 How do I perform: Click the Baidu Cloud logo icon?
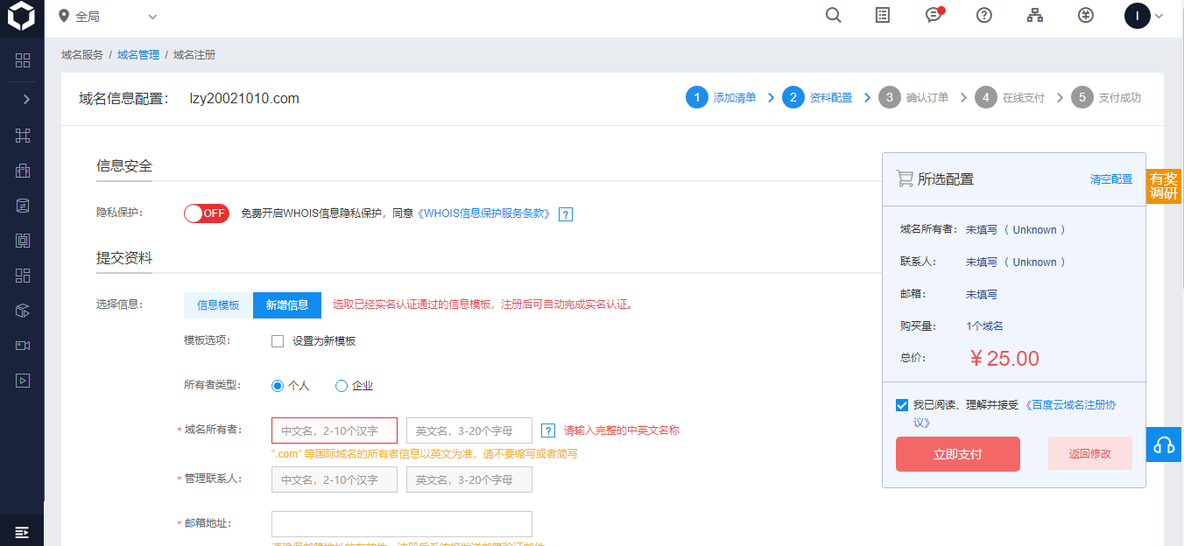[x=21, y=17]
